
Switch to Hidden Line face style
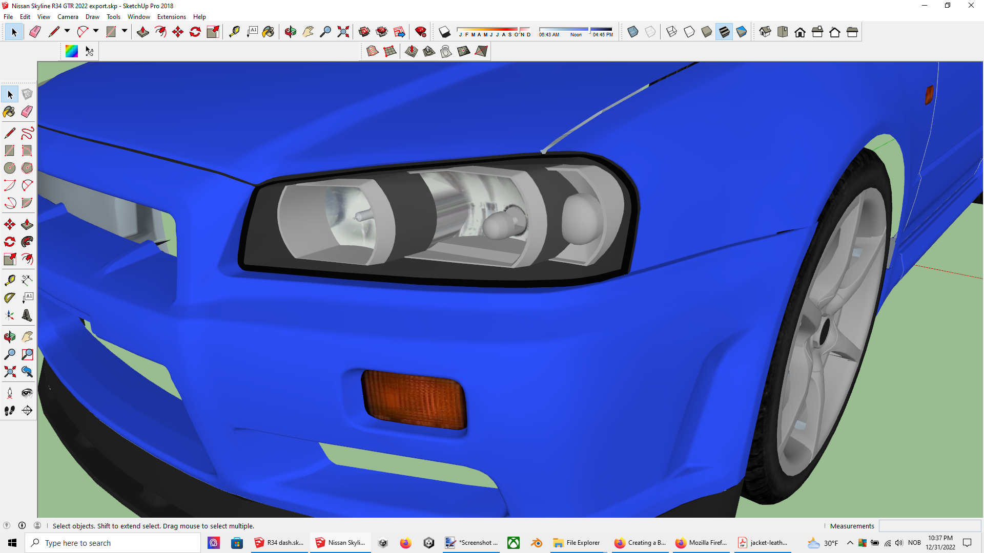[x=689, y=32]
